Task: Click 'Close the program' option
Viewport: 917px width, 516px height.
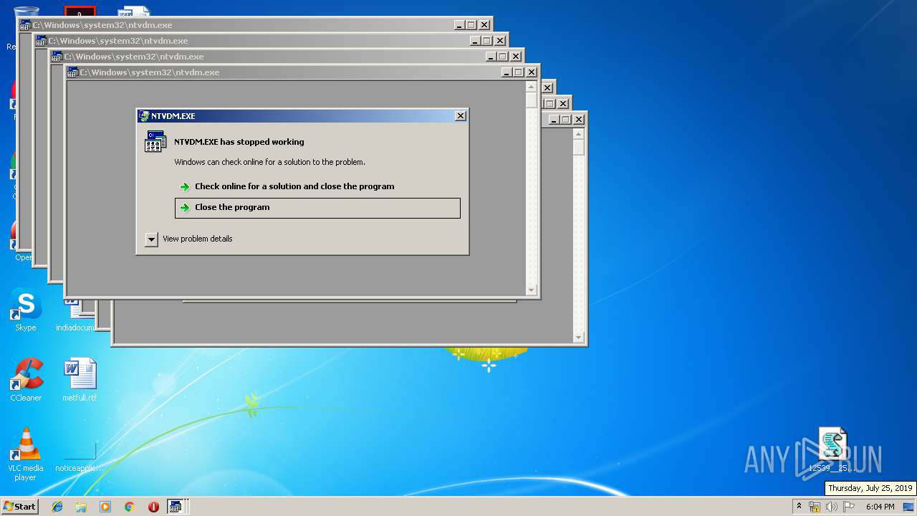Action: (x=317, y=208)
